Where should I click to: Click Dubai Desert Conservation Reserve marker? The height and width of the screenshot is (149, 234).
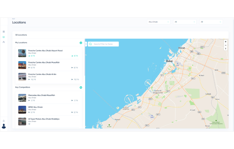(x=216, y=122)
